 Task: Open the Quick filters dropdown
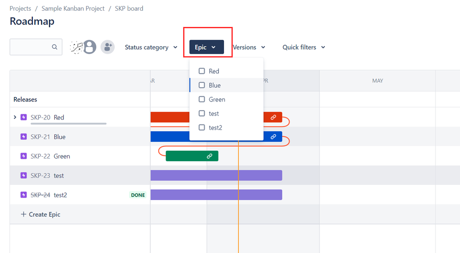click(304, 47)
